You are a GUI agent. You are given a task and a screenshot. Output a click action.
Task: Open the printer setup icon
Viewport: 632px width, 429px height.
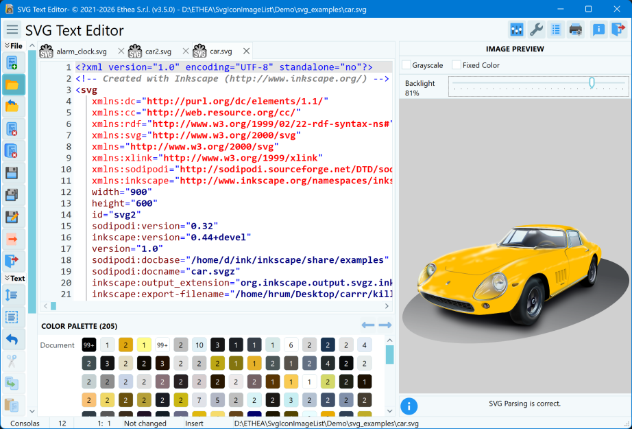tap(576, 30)
